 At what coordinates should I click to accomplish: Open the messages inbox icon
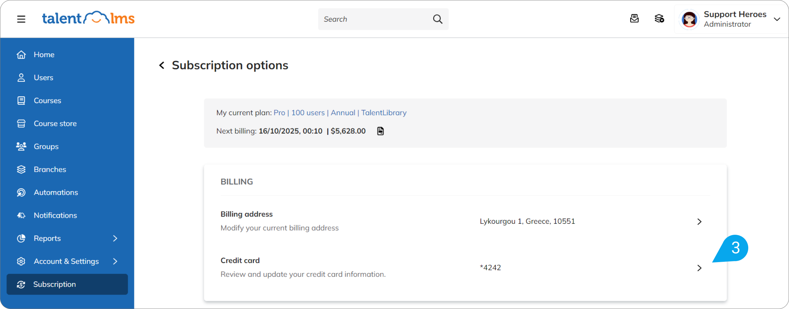(x=634, y=18)
